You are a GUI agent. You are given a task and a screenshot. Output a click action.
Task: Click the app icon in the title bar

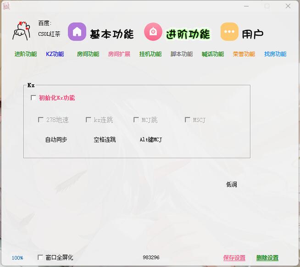pyautogui.click(x=6, y=6)
